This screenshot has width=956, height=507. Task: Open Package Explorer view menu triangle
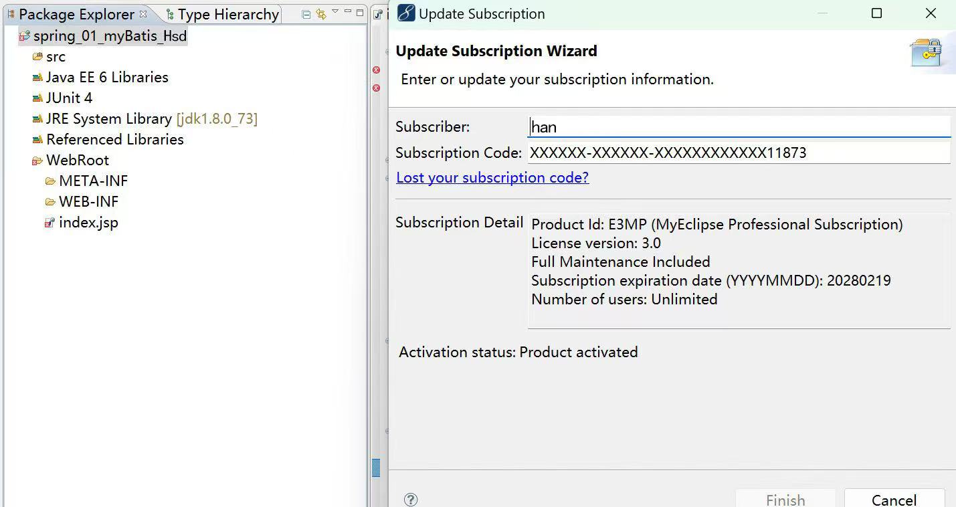[x=335, y=12]
